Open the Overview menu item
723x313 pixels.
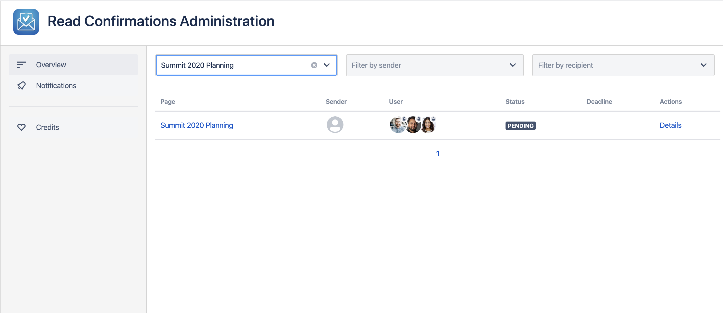click(73, 65)
